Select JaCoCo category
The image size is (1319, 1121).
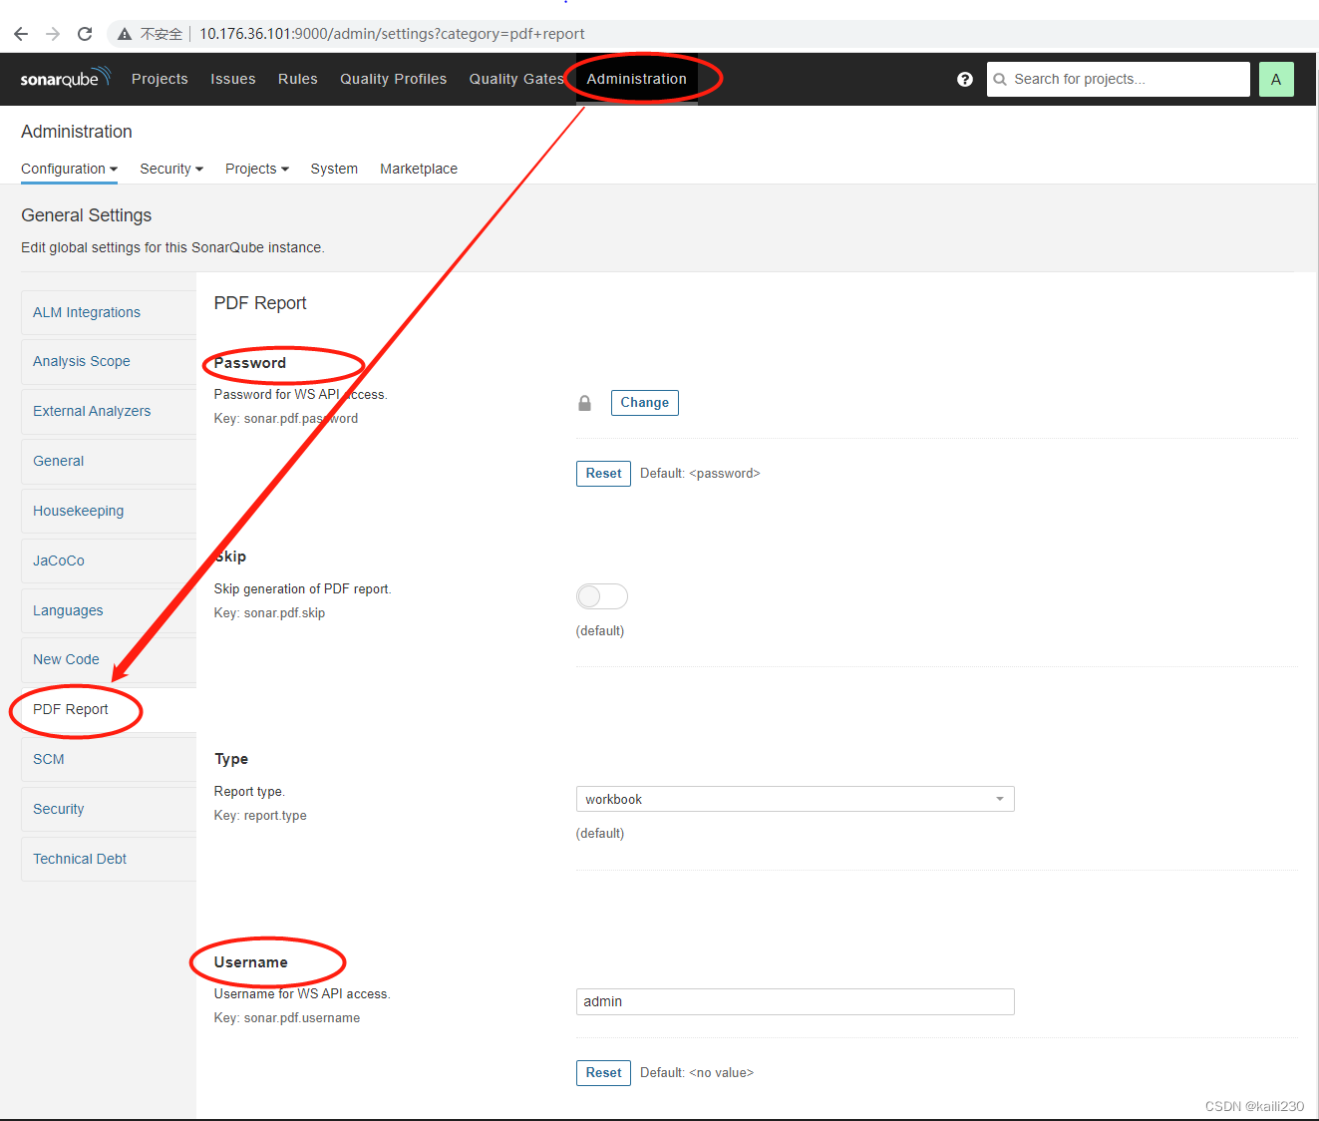pyautogui.click(x=109, y=560)
